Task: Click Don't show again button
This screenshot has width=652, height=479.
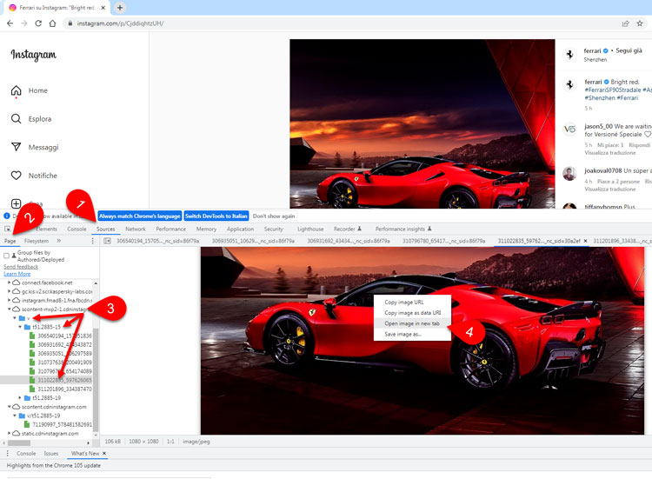Action: click(274, 216)
